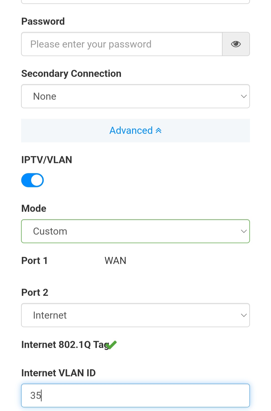Click the Port 2 label text
This screenshot has height=411, width=271.
35,292
